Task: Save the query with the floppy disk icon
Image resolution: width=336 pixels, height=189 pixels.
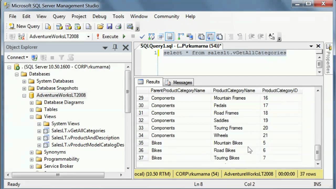Action: pyautogui.click(x=109, y=26)
